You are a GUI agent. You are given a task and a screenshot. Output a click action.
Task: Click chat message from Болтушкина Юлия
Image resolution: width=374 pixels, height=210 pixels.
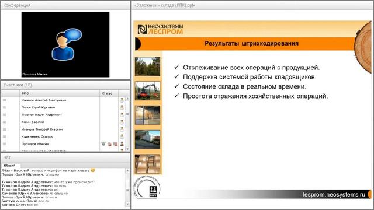(x=25, y=201)
